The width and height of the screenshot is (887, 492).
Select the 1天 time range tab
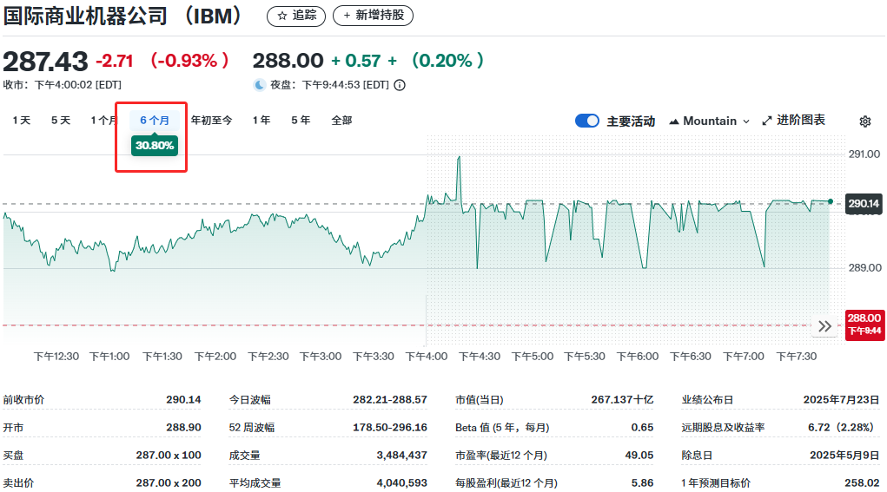coord(22,121)
